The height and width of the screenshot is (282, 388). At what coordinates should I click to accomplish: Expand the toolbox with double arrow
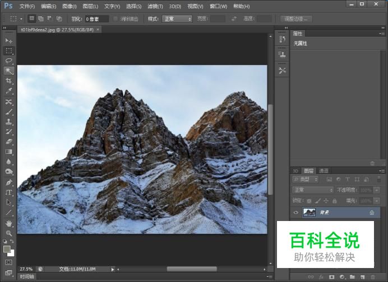point(4,28)
